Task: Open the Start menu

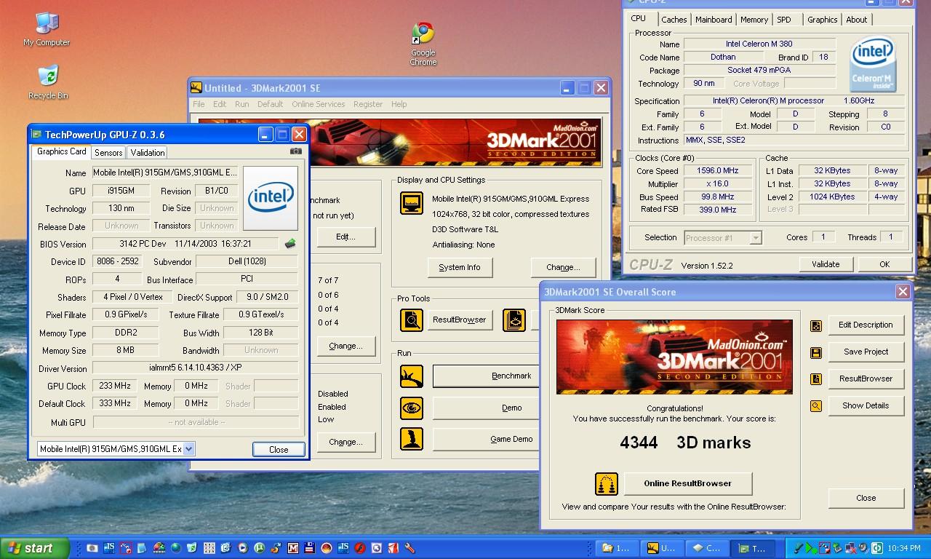Action: (35, 548)
